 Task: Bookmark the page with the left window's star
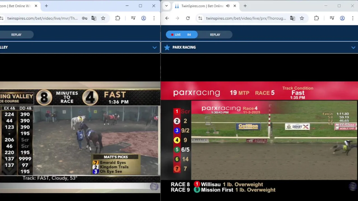pos(103,18)
